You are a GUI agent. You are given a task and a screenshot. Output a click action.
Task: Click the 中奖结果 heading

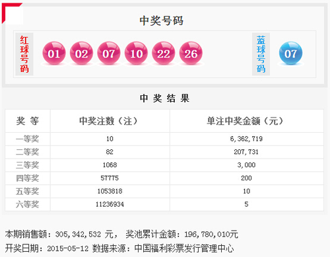pyautogui.click(x=164, y=98)
